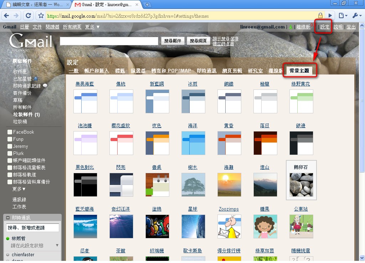Click the 搜尋郵件 button

coord(173,41)
